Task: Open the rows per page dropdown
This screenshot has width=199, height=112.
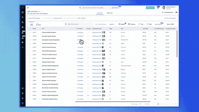Action: pyautogui.click(x=140, y=104)
